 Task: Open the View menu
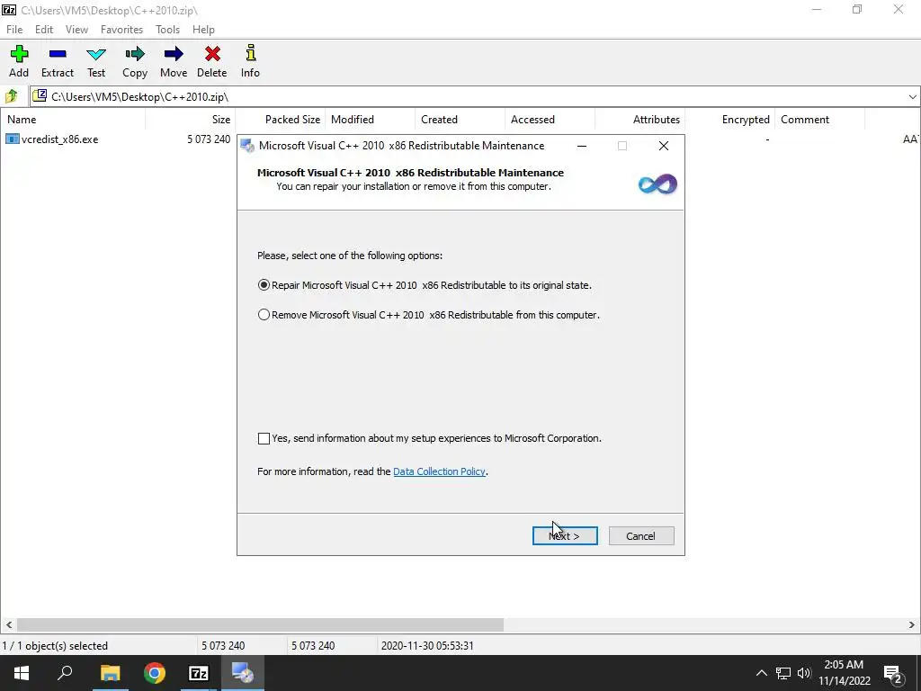pyautogui.click(x=76, y=30)
